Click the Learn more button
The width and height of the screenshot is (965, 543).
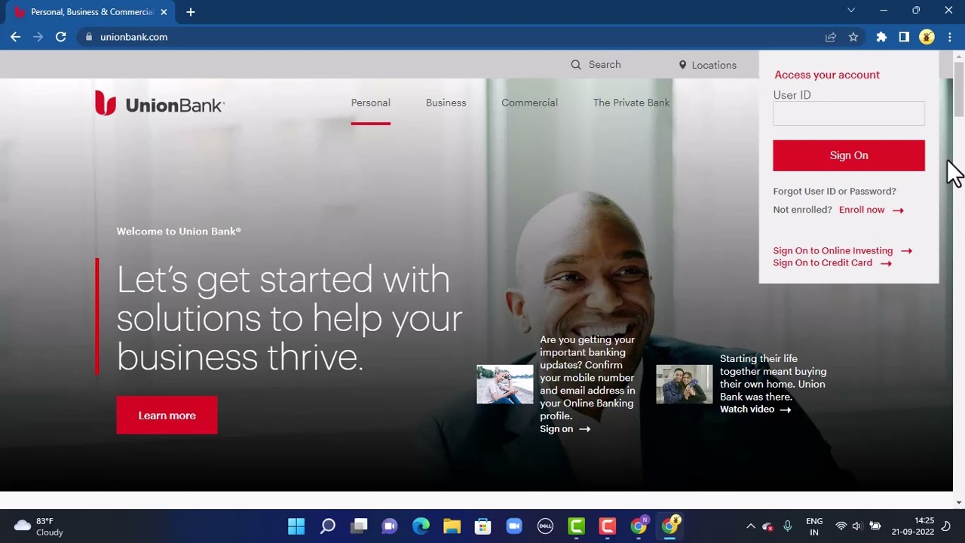pos(167,416)
